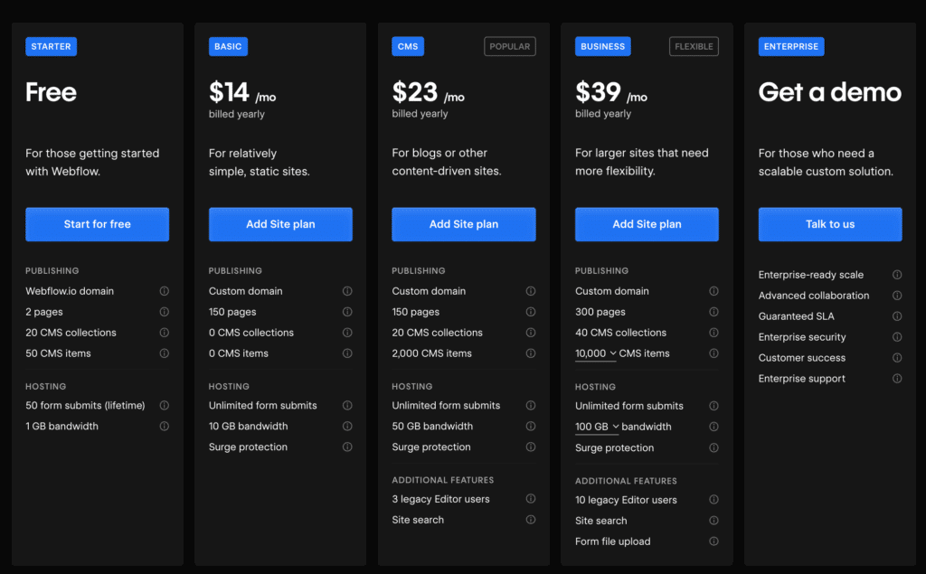Open info for Basic Surge protection

tap(347, 447)
